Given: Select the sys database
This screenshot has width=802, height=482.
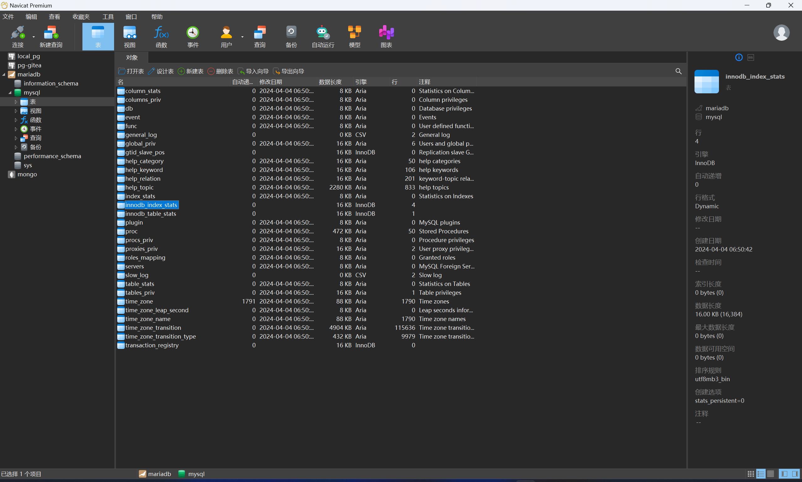Looking at the screenshot, I should pyautogui.click(x=28, y=165).
